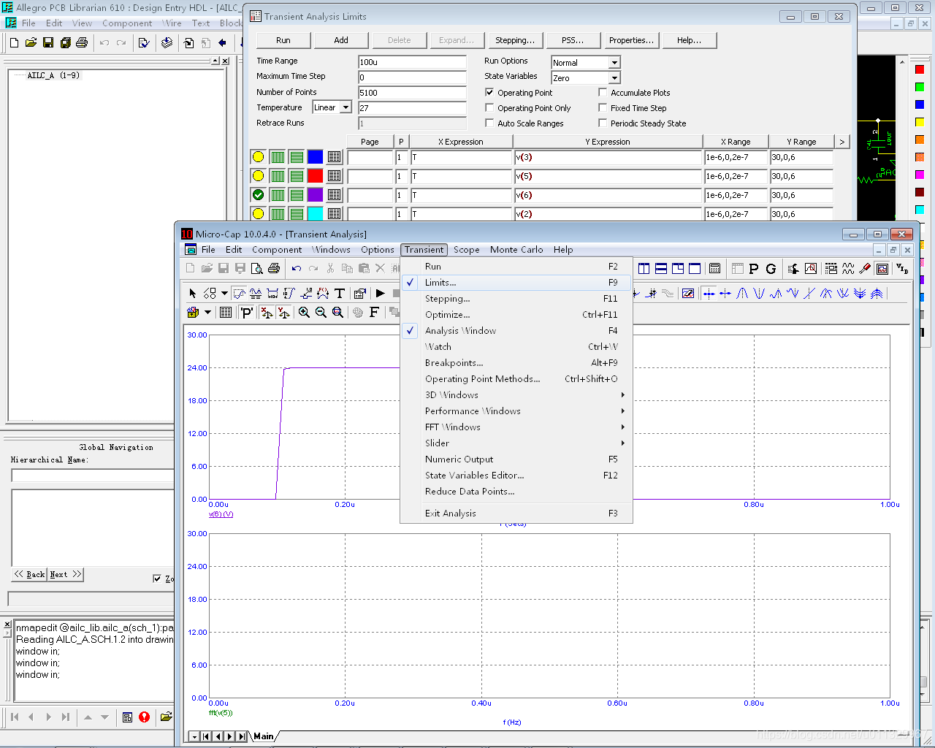This screenshot has width=935, height=748.
Task: Expand the Performance Windows submenu
Action: point(516,411)
